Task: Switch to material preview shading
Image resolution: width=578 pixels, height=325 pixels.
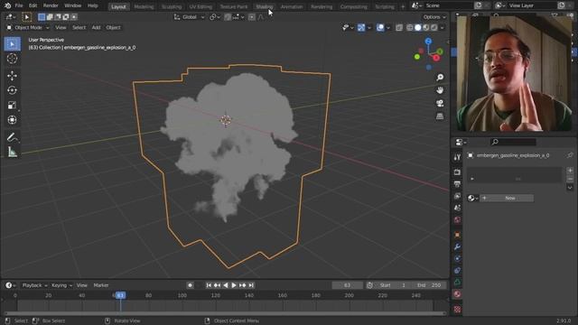Action: click(425, 28)
